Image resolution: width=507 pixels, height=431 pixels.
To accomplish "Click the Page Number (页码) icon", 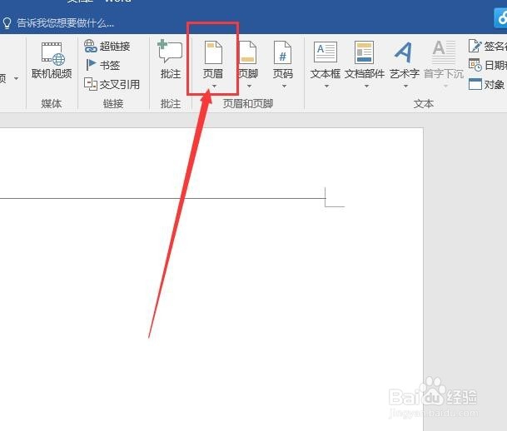I will [x=282, y=52].
